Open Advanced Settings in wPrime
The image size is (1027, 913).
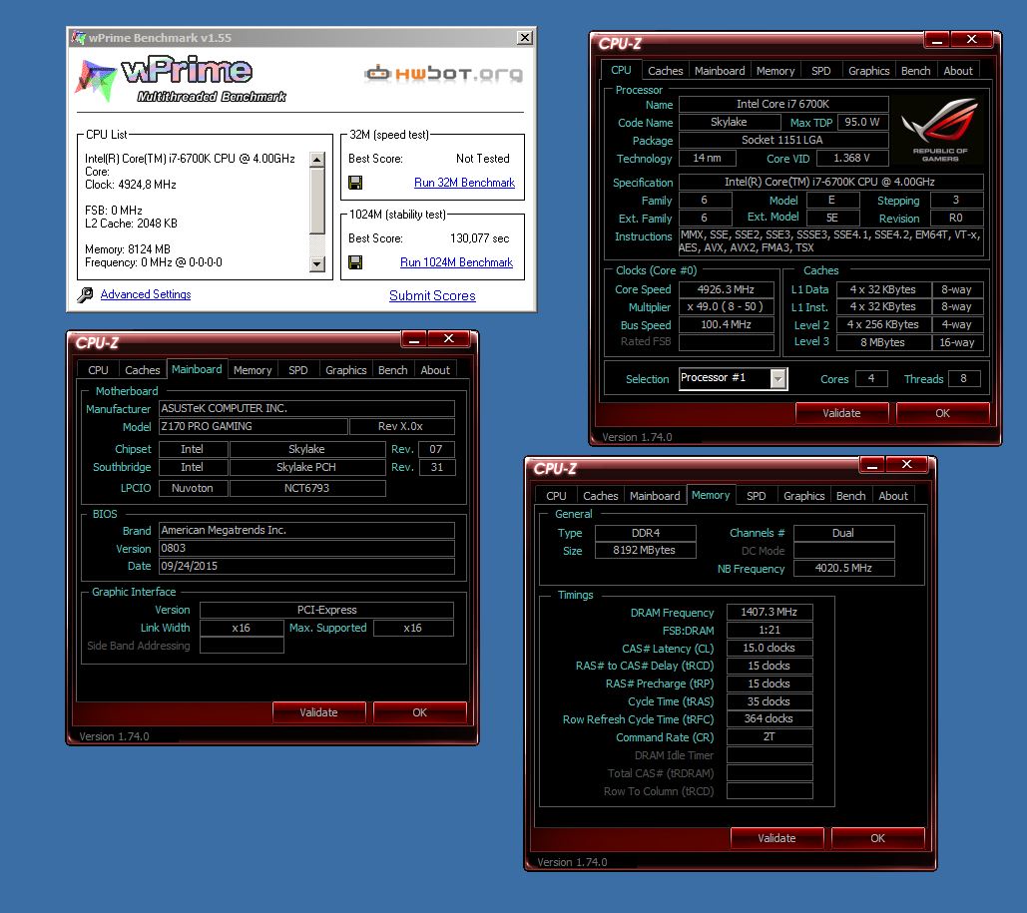(146, 294)
